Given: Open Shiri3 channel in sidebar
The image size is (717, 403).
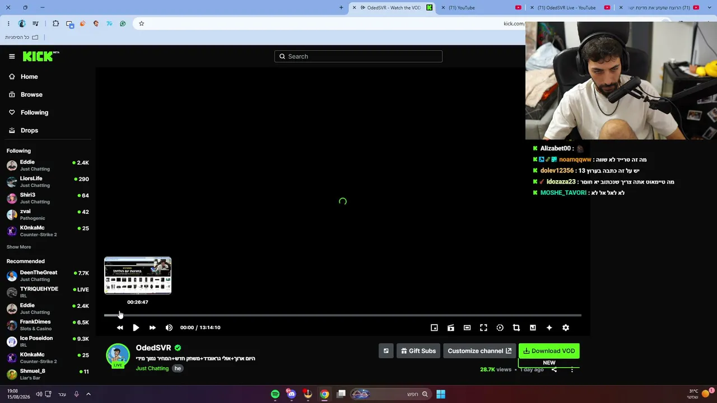Looking at the screenshot, I should point(48,198).
